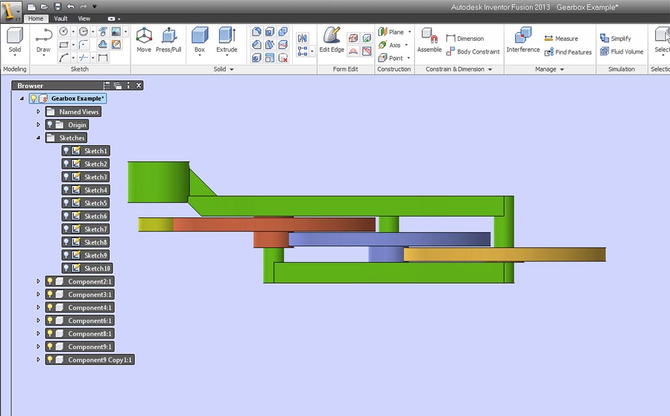Viewport: 670px width, 416px height.
Task: Close the Browser panel
Action: coord(139,86)
